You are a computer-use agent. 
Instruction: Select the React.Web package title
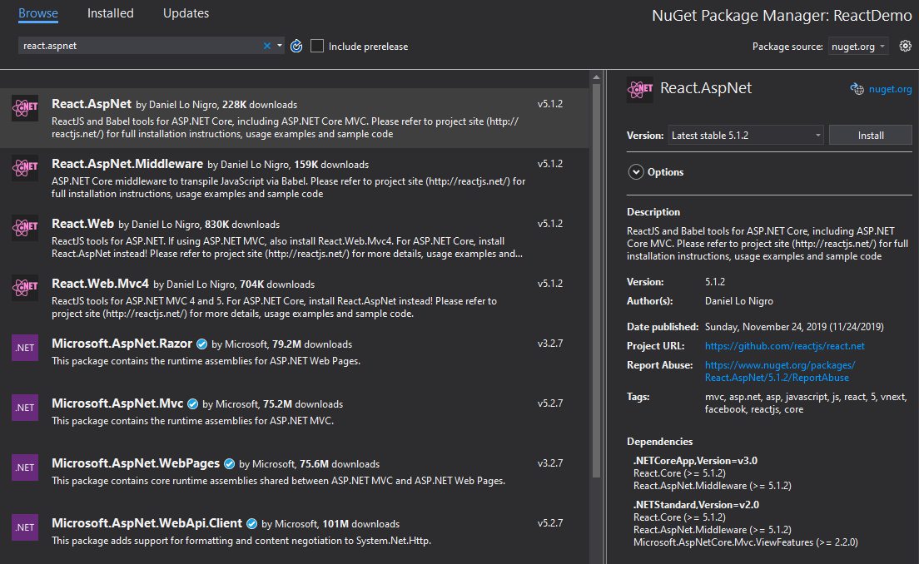click(82, 223)
